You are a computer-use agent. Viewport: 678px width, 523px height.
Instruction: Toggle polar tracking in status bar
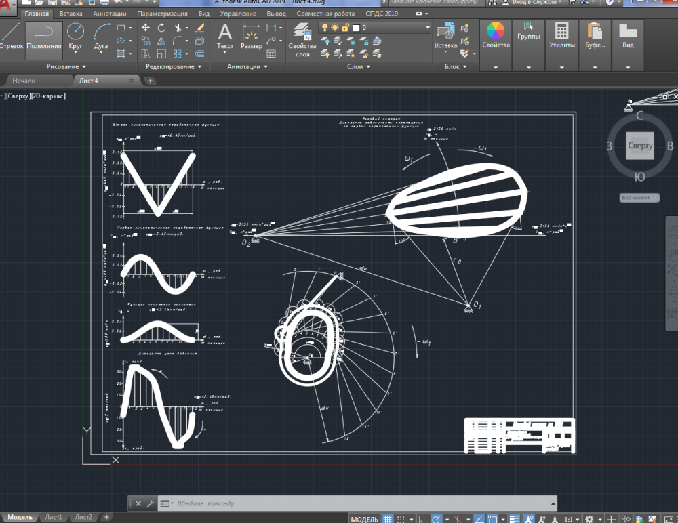(437, 519)
